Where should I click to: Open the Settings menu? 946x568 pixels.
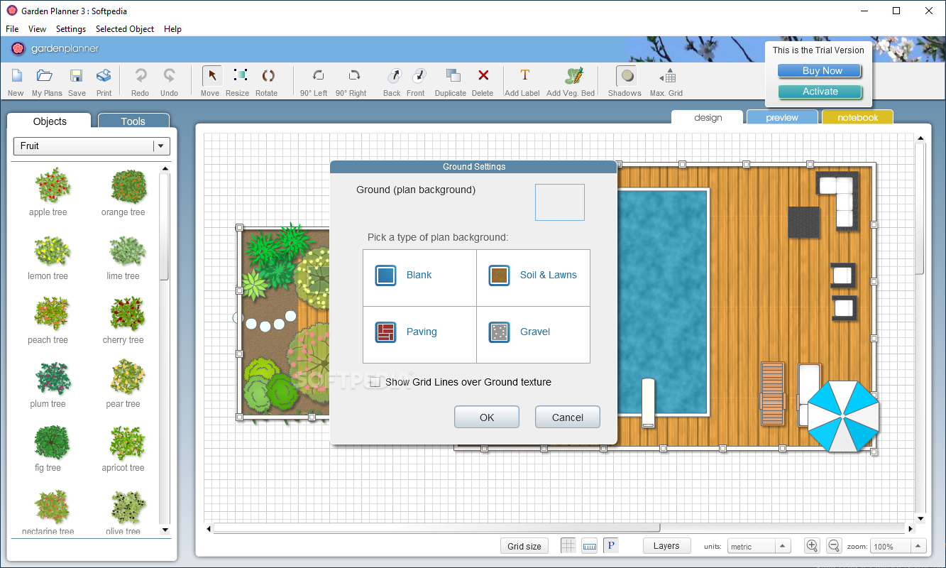[x=71, y=29]
